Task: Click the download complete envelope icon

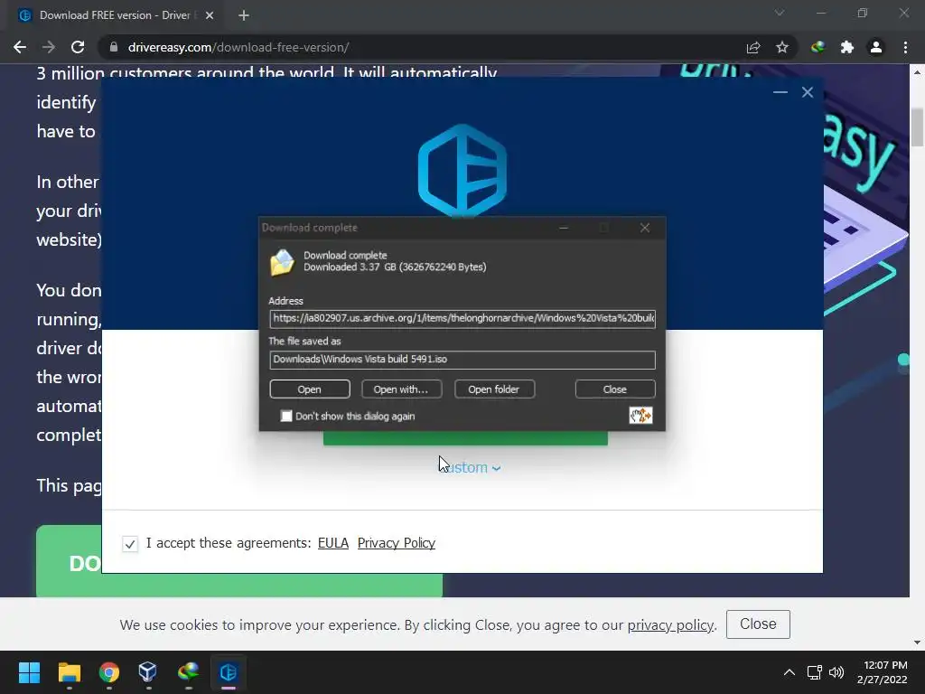Action: coord(282,263)
